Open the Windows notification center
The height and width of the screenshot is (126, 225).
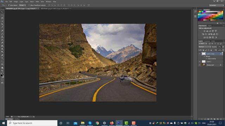(x=220, y=123)
